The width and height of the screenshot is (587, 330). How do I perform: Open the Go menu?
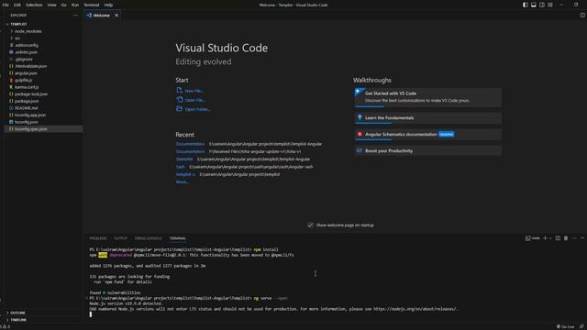[63, 5]
